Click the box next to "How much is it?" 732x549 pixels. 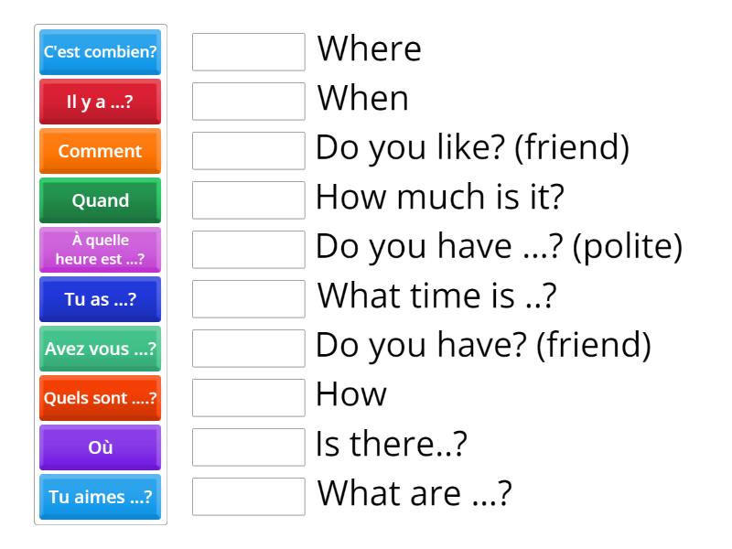(248, 200)
